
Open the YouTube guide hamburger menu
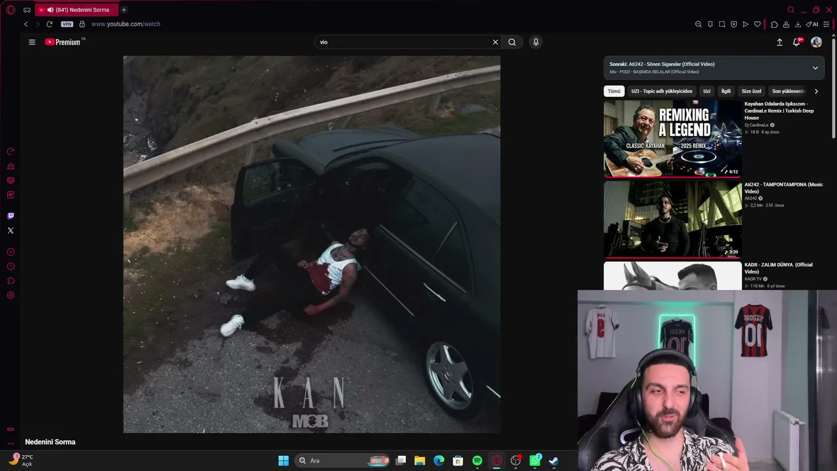click(x=32, y=42)
